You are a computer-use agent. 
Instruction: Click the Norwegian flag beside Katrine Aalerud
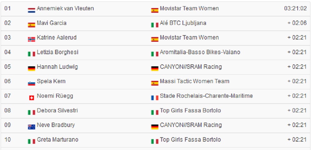pos(31,40)
